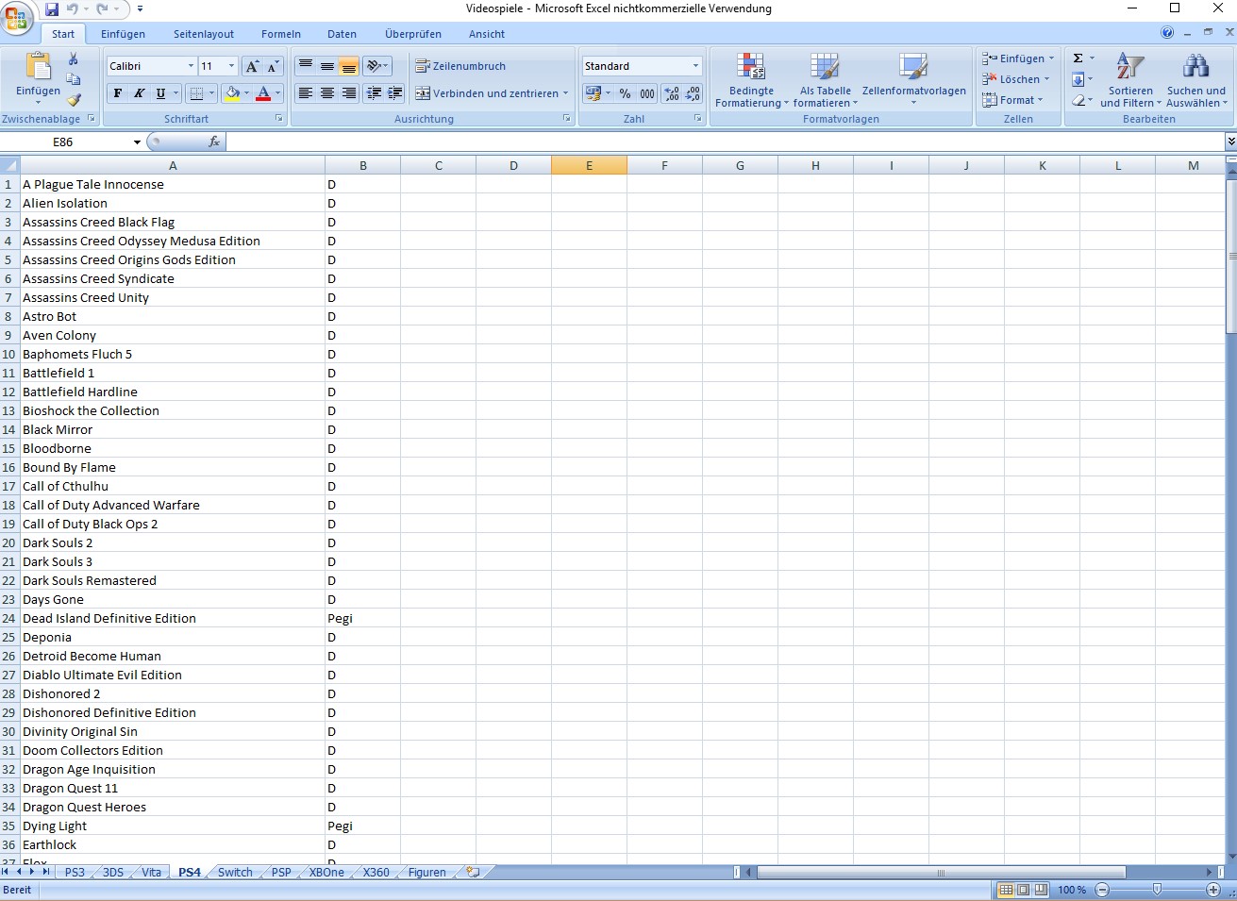Decrease font size with the smaller A icon
Image resolution: width=1237 pixels, height=901 pixels.
tap(273, 66)
